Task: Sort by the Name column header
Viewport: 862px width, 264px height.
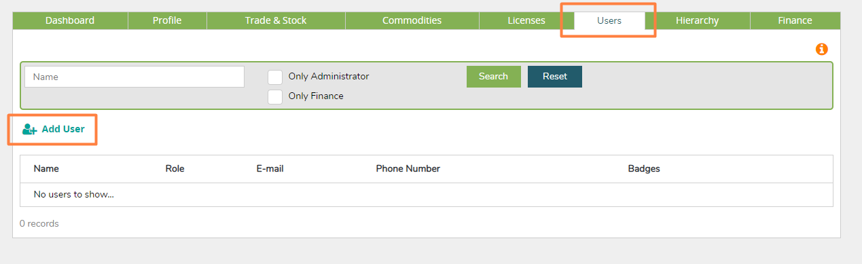Action: click(x=46, y=168)
